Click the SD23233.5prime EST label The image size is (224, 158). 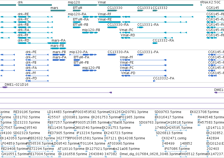tap(27, 123)
